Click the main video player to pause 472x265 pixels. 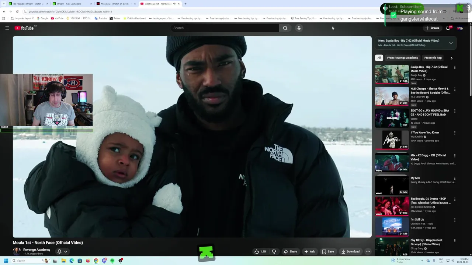[x=192, y=137]
